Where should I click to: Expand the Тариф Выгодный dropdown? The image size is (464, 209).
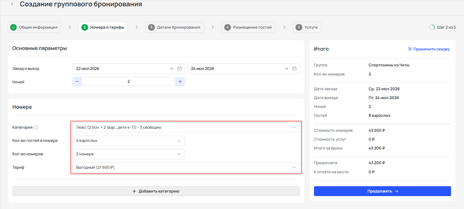186,167
